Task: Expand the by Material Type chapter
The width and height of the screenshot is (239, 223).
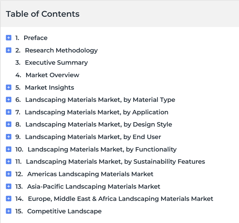Action: 8,100
